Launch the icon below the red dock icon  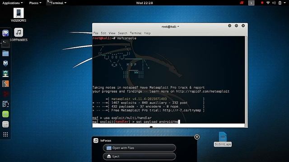tap(5, 104)
